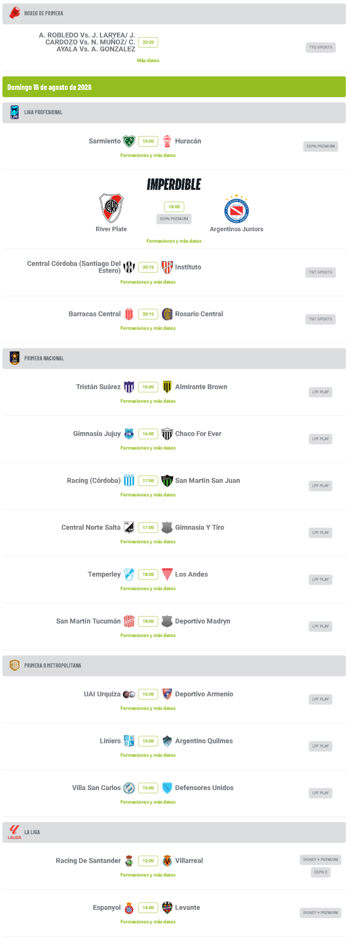
Task: Click the River Plate club crest
Action: (x=111, y=209)
